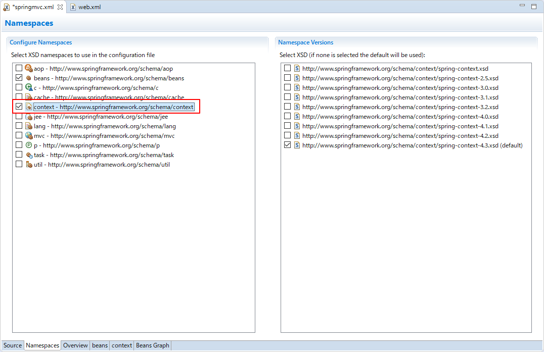Click the util namespace icon

click(x=29, y=164)
